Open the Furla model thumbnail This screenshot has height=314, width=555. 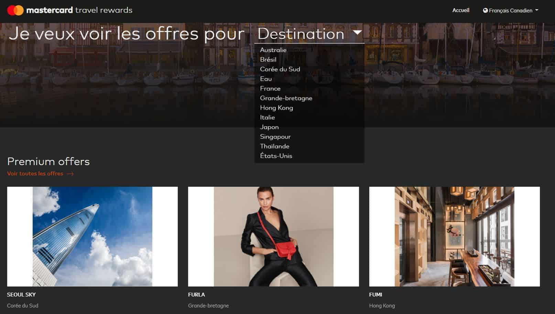pos(273,237)
